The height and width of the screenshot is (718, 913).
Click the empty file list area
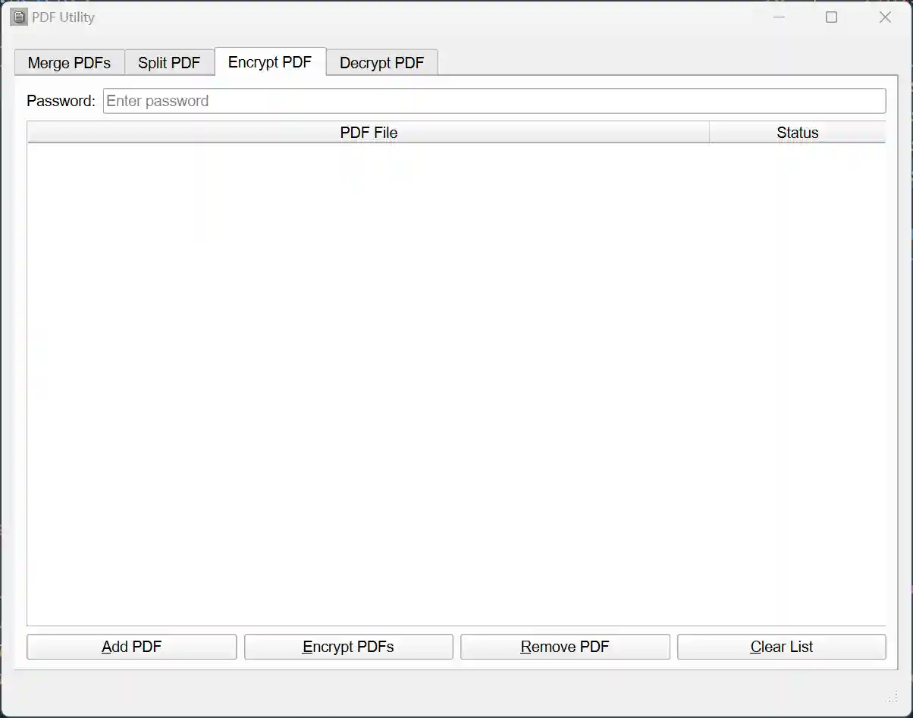[x=455, y=379]
